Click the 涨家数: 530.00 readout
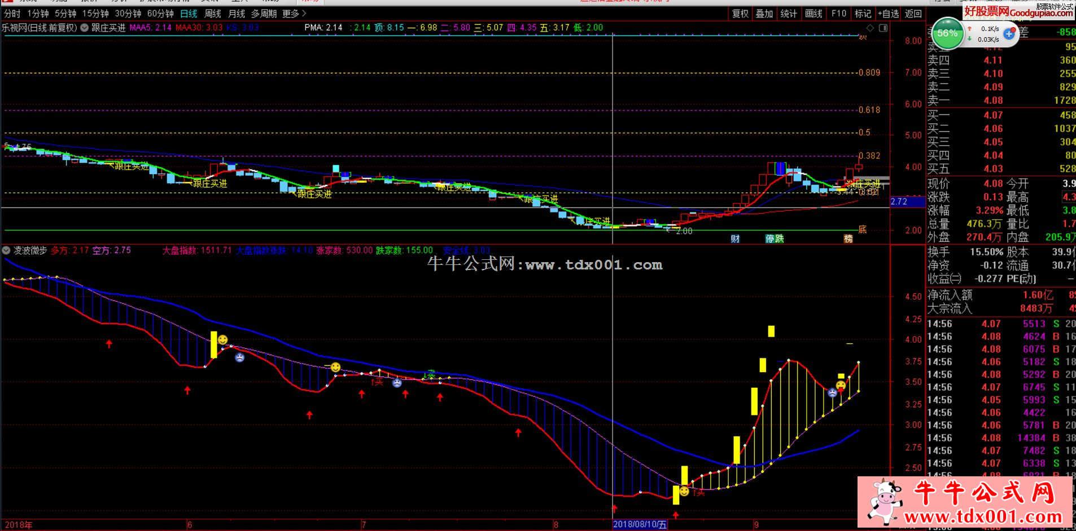 coord(344,250)
